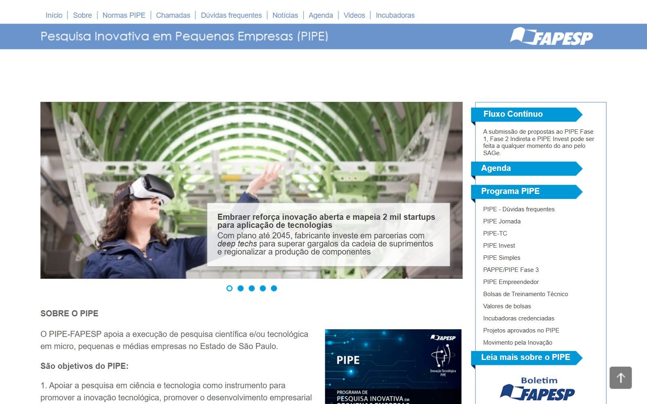647x404 pixels.
Task: Open Agenda in the top navigation
Action: pyautogui.click(x=321, y=15)
